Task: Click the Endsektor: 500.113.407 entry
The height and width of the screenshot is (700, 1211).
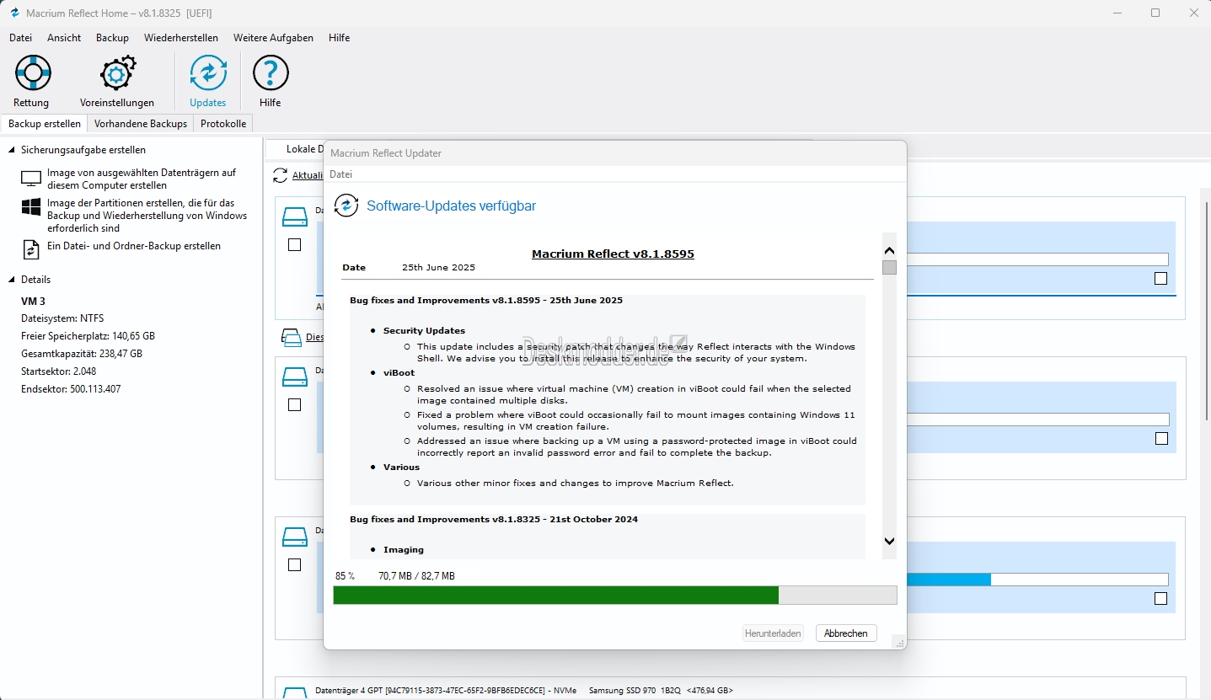Action: 71,389
